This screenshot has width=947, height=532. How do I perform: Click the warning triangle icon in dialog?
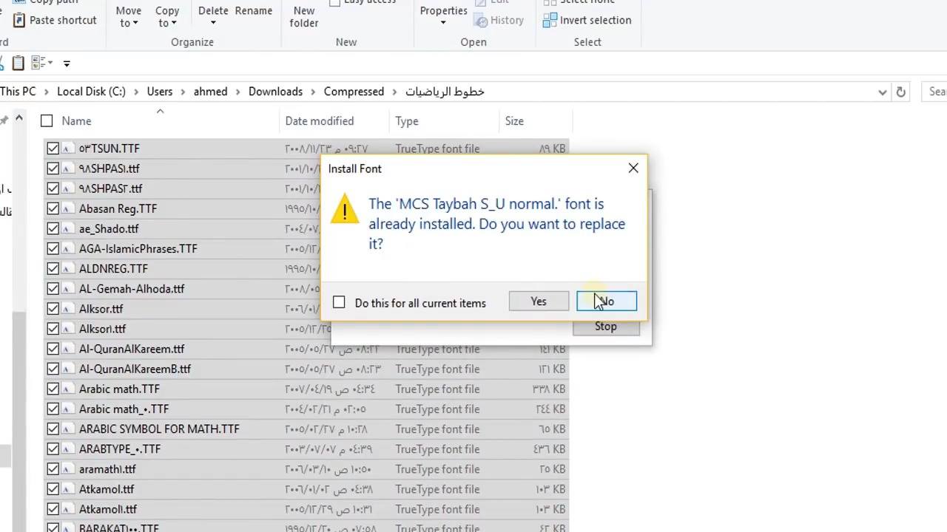[x=345, y=210]
